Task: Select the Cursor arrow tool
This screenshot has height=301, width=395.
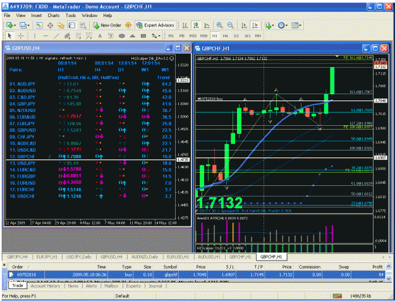Action: (x=9, y=36)
